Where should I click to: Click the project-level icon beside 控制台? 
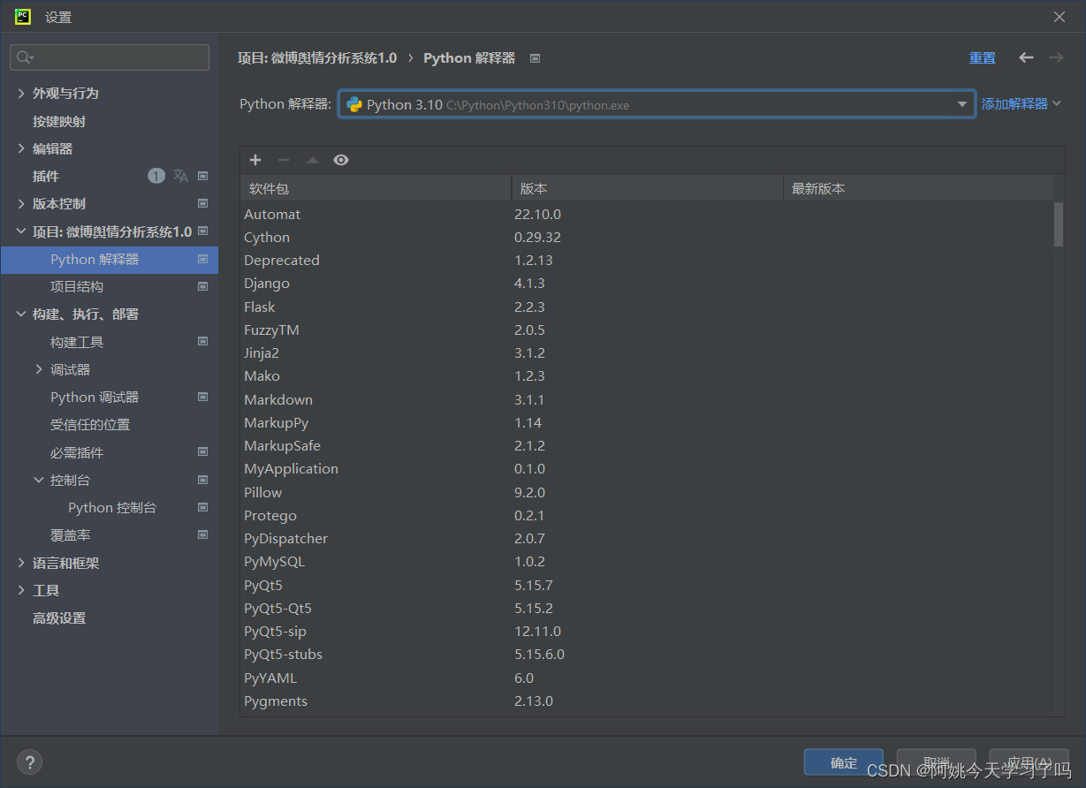coord(202,480)
